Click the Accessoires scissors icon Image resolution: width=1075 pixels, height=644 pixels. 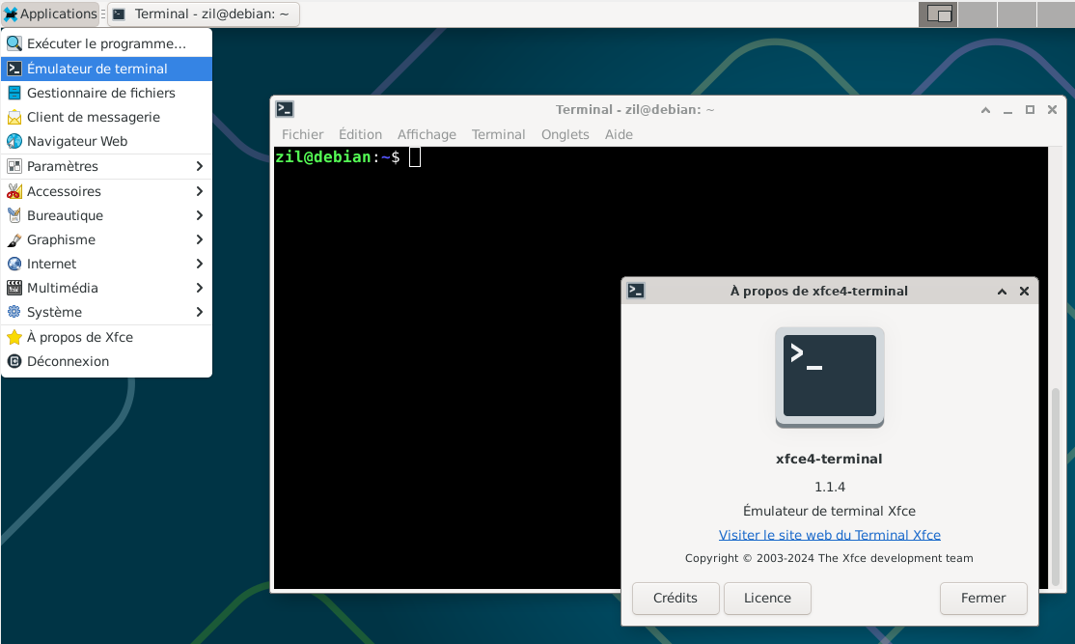click(14, 191)
